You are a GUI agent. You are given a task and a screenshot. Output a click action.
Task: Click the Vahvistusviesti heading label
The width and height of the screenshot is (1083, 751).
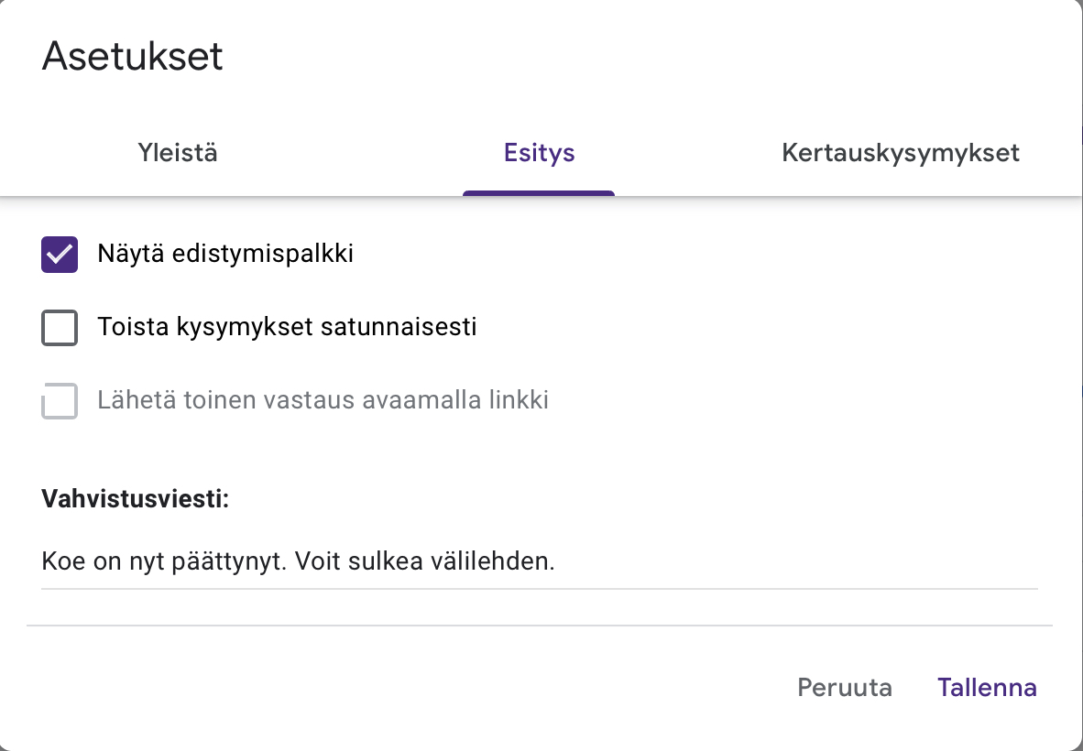tap(136, 499)
